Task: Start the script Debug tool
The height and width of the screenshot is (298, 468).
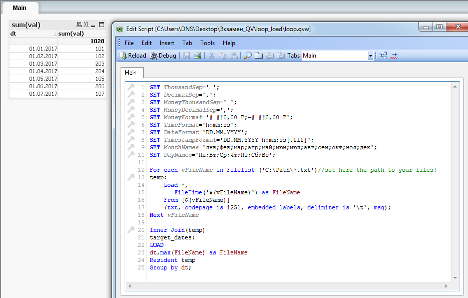Action: click(163, 56)
